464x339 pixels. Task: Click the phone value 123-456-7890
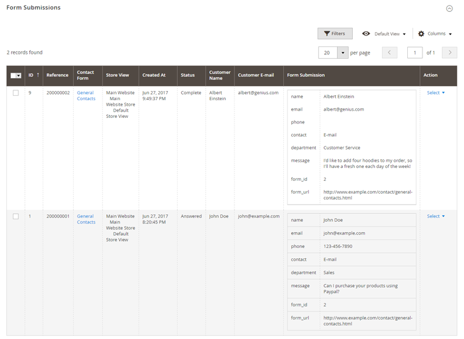338,246
